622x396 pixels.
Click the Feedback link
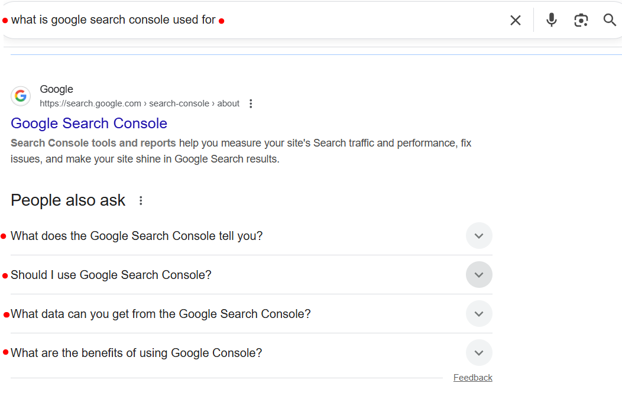(472, 377)
